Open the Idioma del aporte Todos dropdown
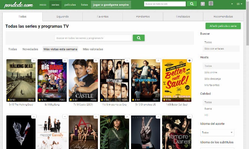Viewport: 249px width, 149px height. click(217, 132)
